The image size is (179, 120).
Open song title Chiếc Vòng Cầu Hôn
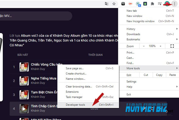(47, 64)
